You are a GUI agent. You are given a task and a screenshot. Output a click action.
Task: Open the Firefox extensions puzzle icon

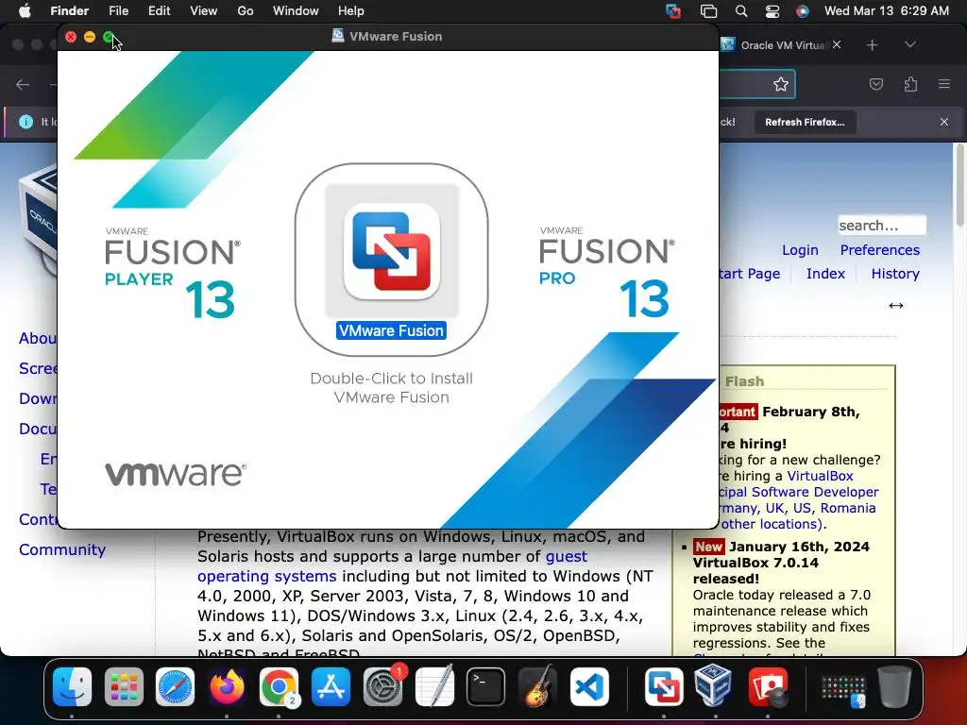(911, 84)
